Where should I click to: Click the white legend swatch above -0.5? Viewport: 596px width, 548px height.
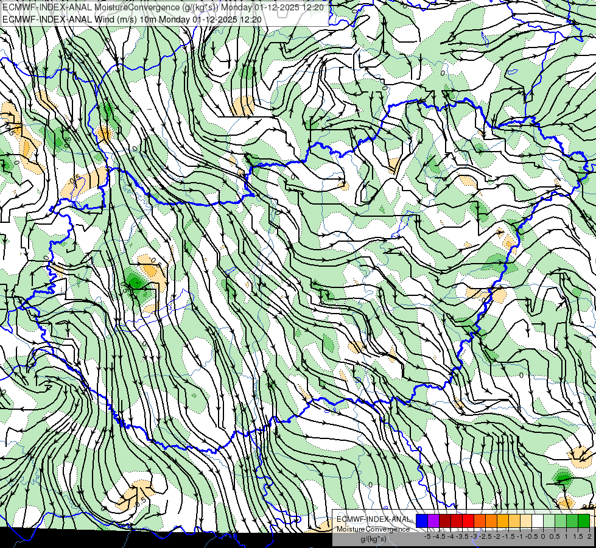tap(538, 521)
